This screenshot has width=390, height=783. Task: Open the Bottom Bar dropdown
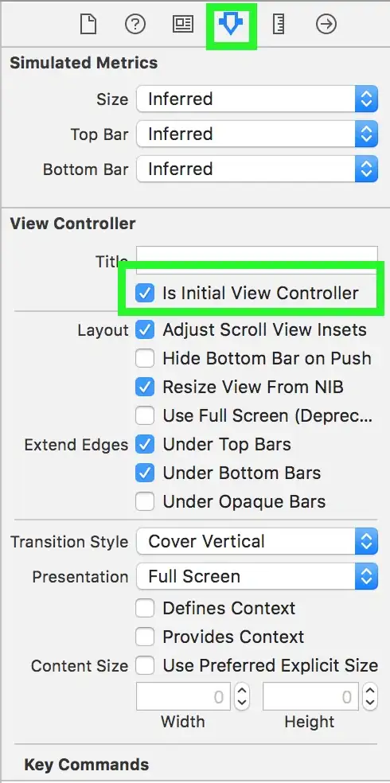(257, 169)
